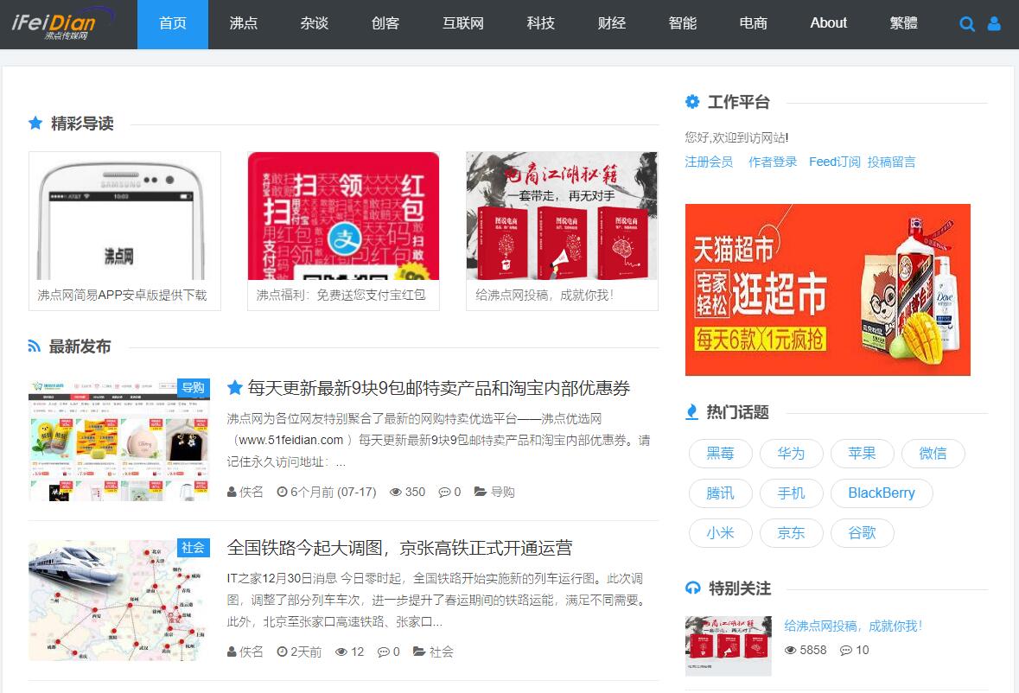
Task: Click the railway map article thumbnail
Action: [x=119, y=601]
